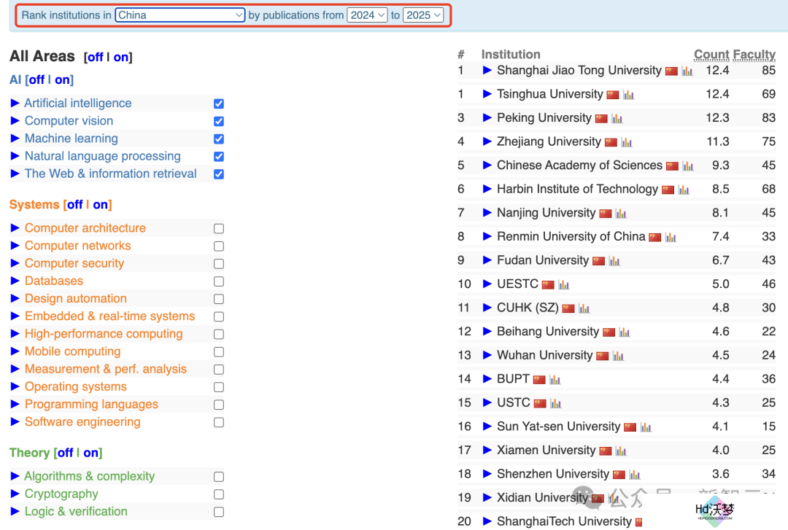
Task: Click the Logic & verification area link
Action: pyautogui.click(x=76, y=512)
